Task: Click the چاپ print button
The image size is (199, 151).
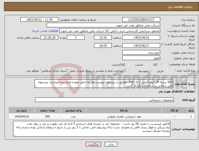Action: click(111, 144)
